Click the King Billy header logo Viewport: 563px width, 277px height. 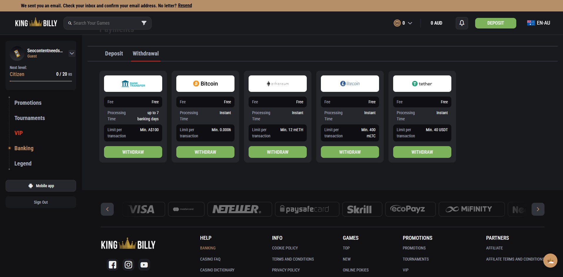[36, 23]
